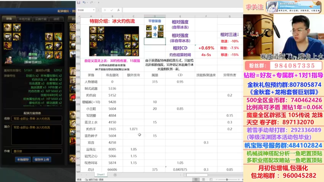Click the dark ring equipment slot in simulator
The image size is (324, 182).
pos(58,46)
